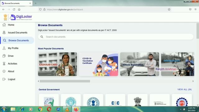
Task: Click the magnifier icon in the search box
Action: coord(42,37)
